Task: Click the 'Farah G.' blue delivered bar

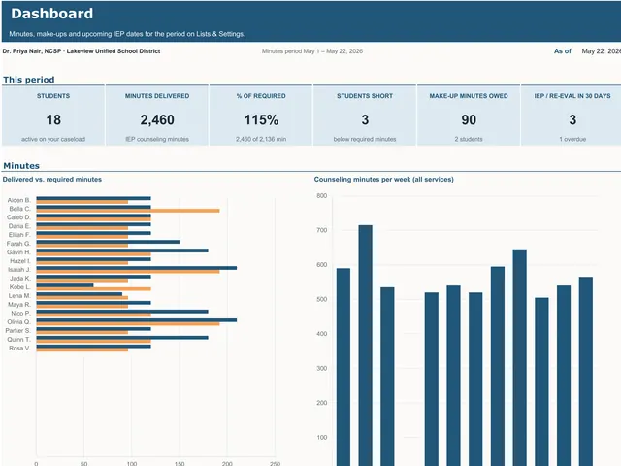Action: click(108, 242)
